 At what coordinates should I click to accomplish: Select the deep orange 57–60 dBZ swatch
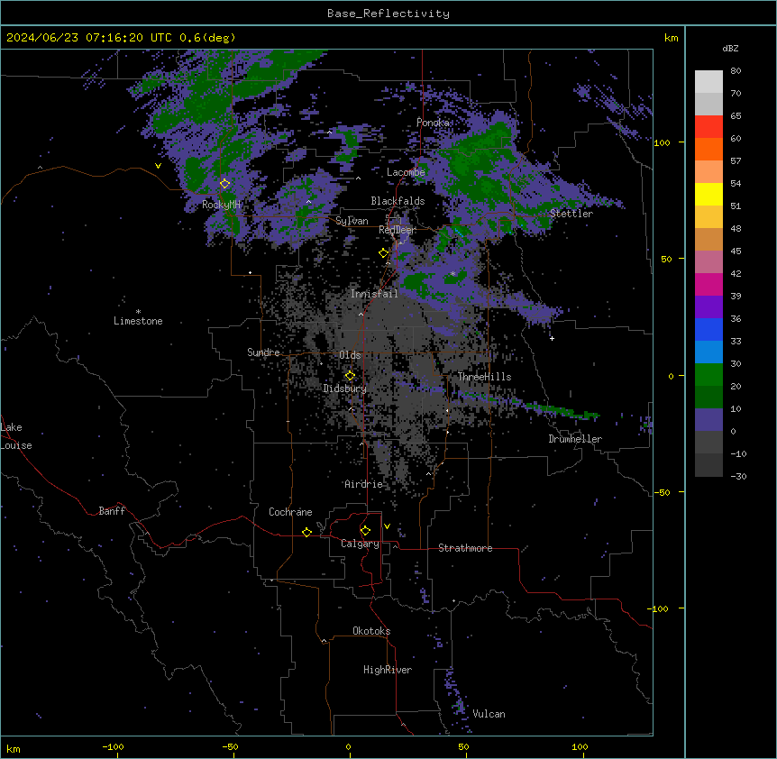708,149
